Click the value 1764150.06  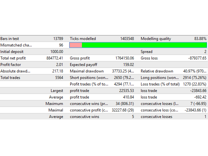tap(124, 58)
